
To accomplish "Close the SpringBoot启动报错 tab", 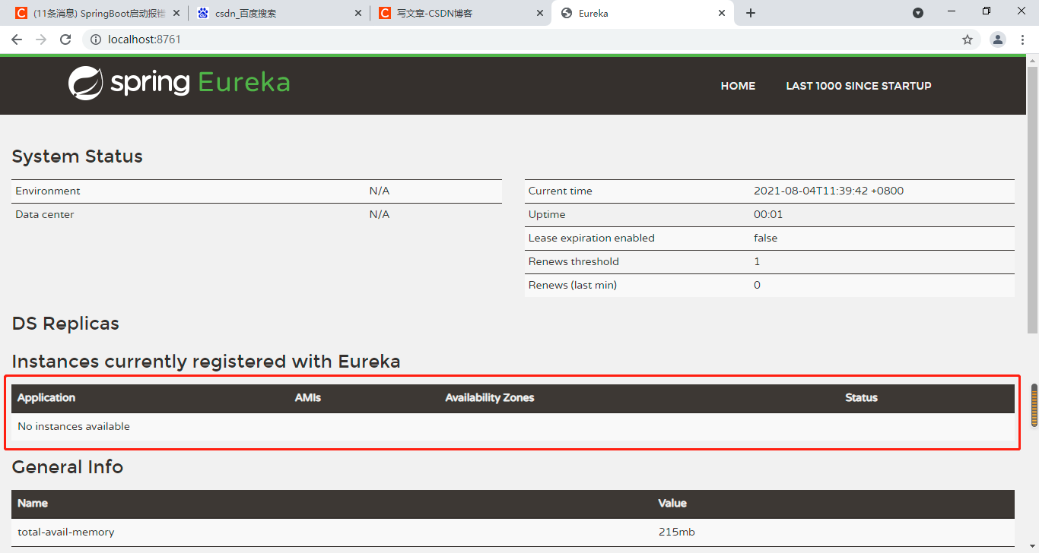I will tap(176, 13).
